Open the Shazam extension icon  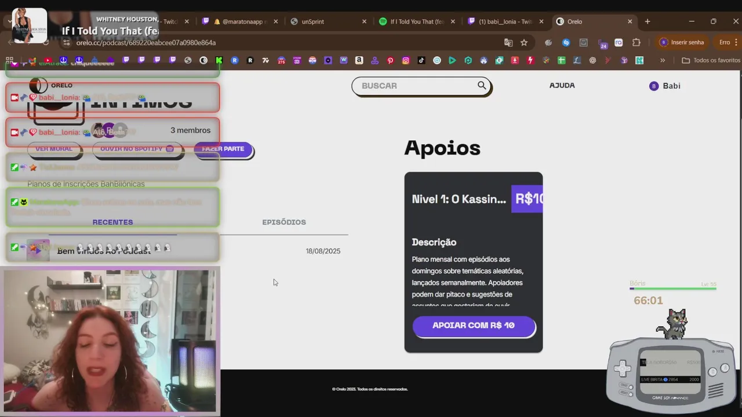tap(566, 42)
